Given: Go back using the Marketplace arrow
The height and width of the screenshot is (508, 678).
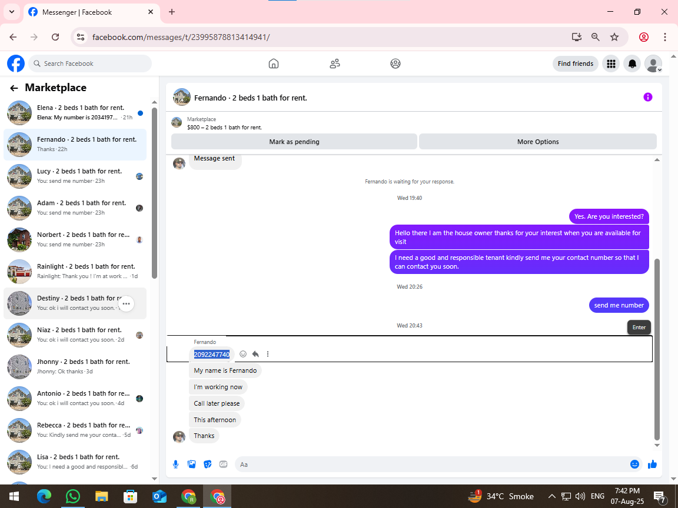Looking at the screenshot, I should (x=14, y=88).
